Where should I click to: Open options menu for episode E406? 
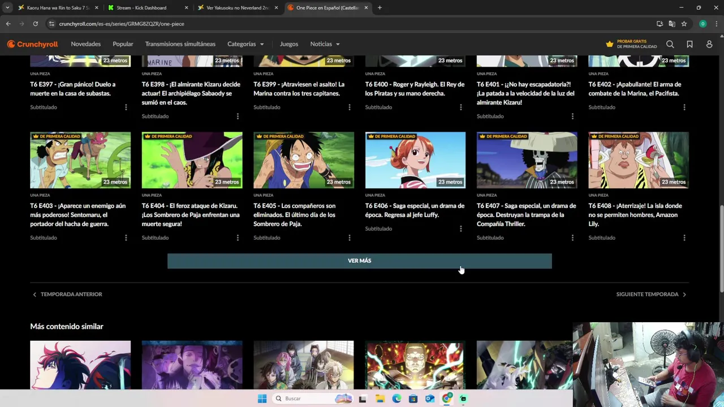[460, 229]
